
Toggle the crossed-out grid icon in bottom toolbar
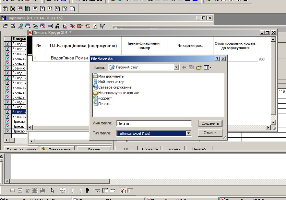click(x=123, y=191)
